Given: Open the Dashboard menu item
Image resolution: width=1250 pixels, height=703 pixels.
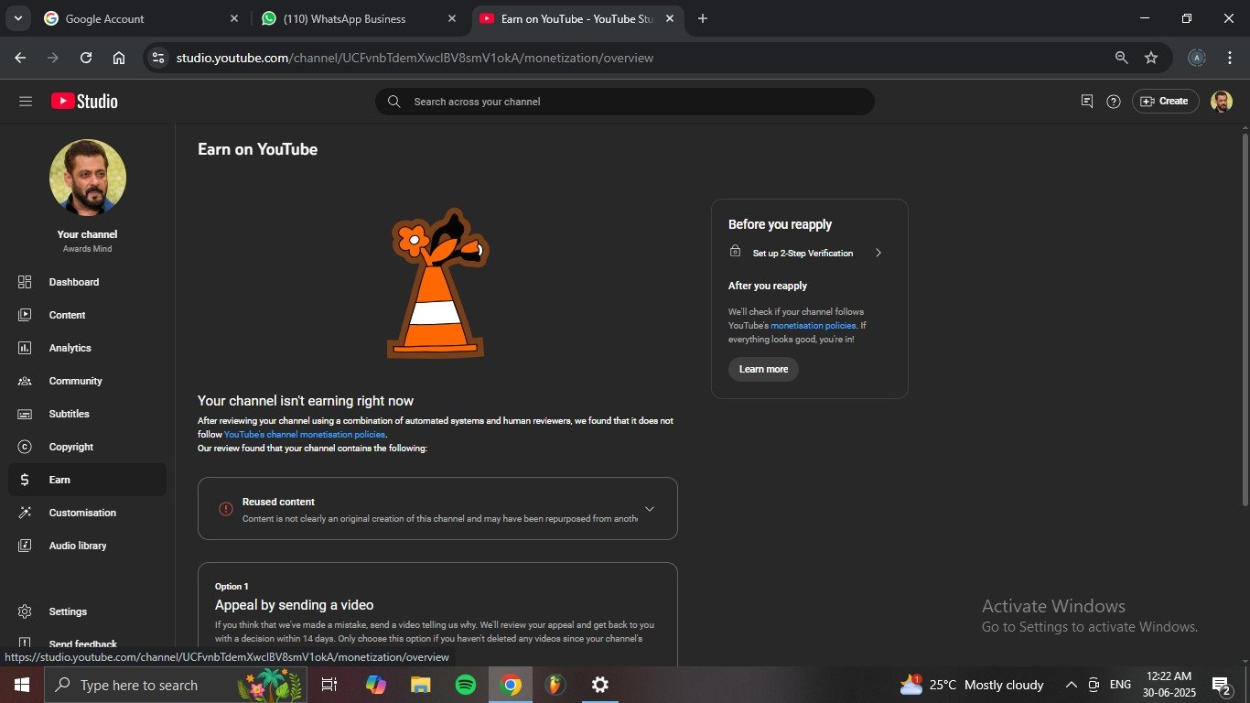Looking at the screenshot, I should point(87,282).
